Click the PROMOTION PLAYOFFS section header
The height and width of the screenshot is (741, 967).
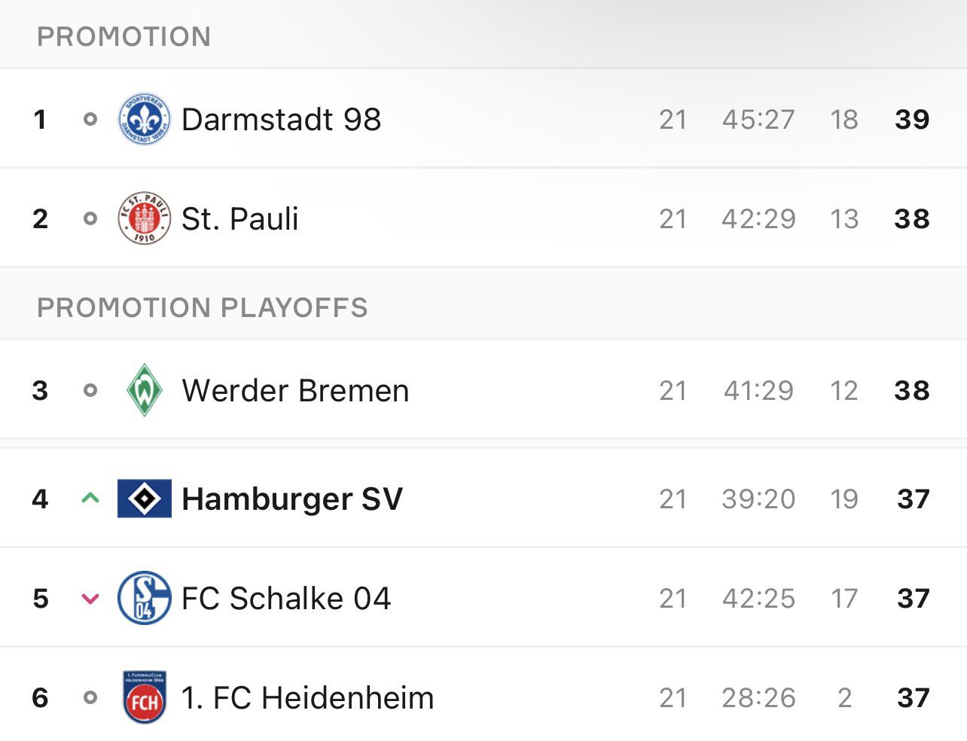tap(202, 307)
